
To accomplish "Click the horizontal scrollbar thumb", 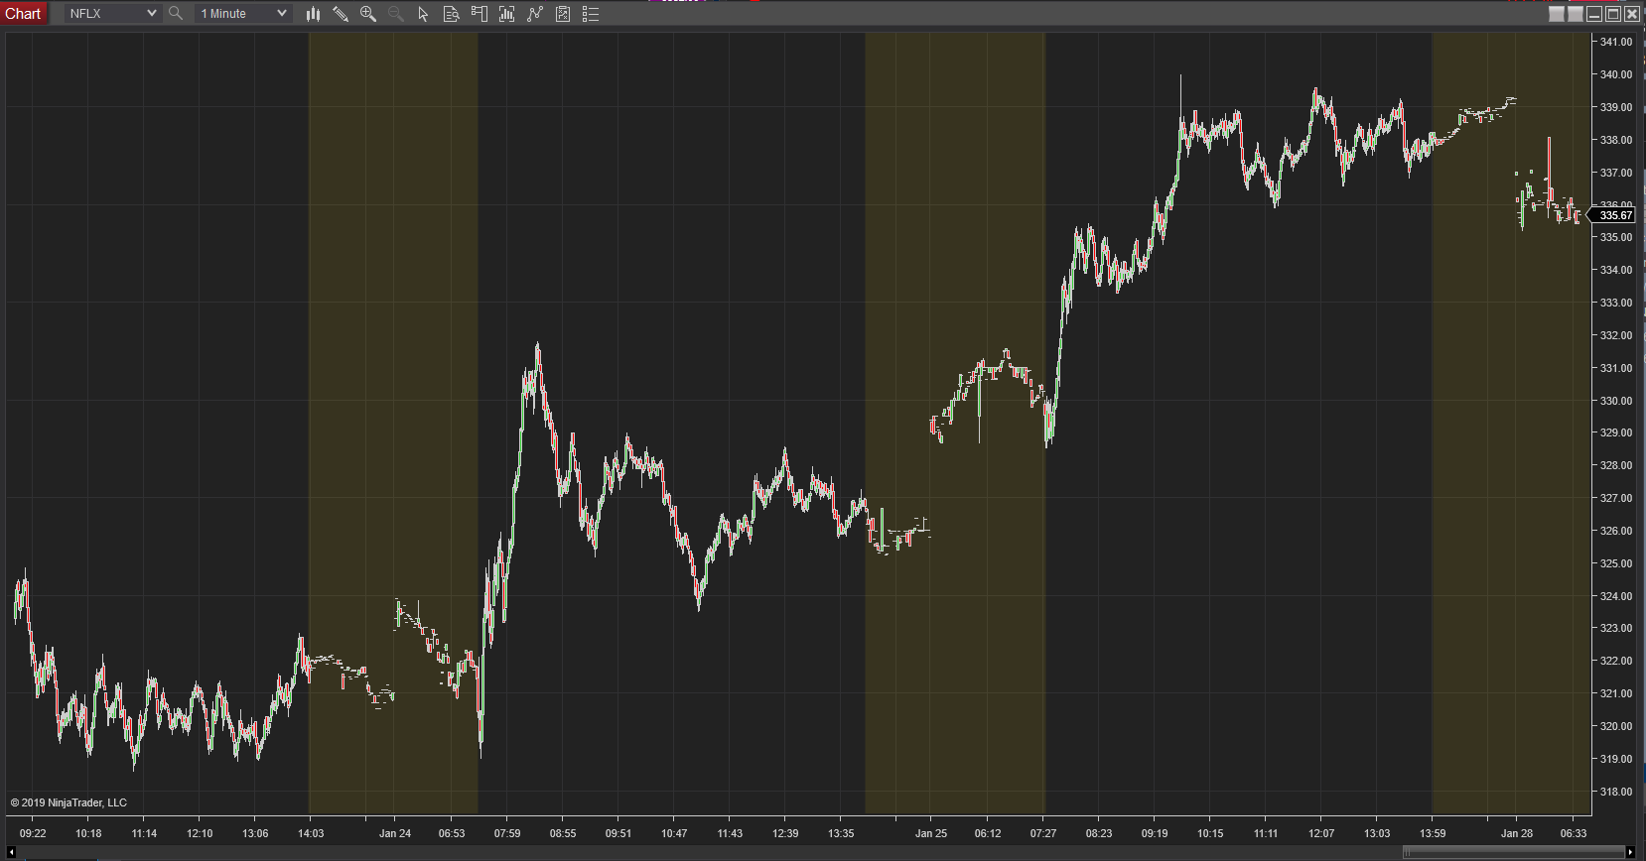I will (1513, 852).
